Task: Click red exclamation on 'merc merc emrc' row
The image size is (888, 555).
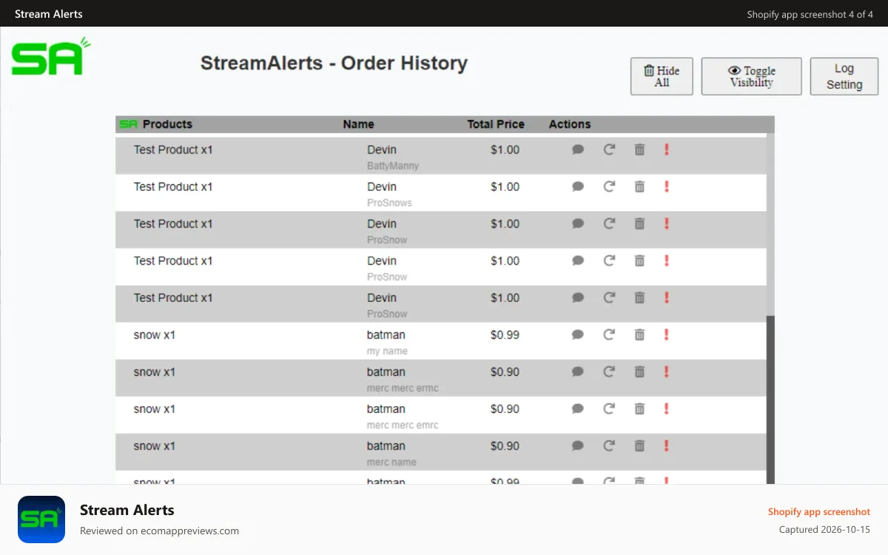Action: (667, 408)
